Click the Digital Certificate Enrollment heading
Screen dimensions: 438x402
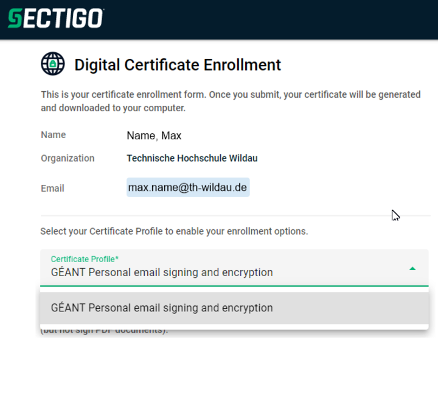[x=178, y=64]
